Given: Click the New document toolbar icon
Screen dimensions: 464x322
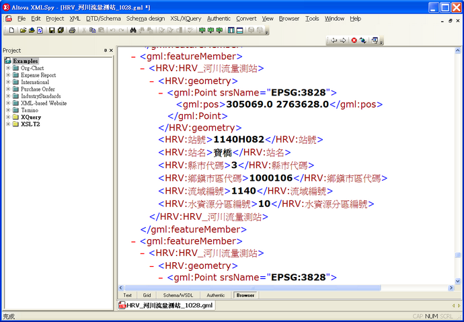Looking at the screenshot, I should click(11, 30).
